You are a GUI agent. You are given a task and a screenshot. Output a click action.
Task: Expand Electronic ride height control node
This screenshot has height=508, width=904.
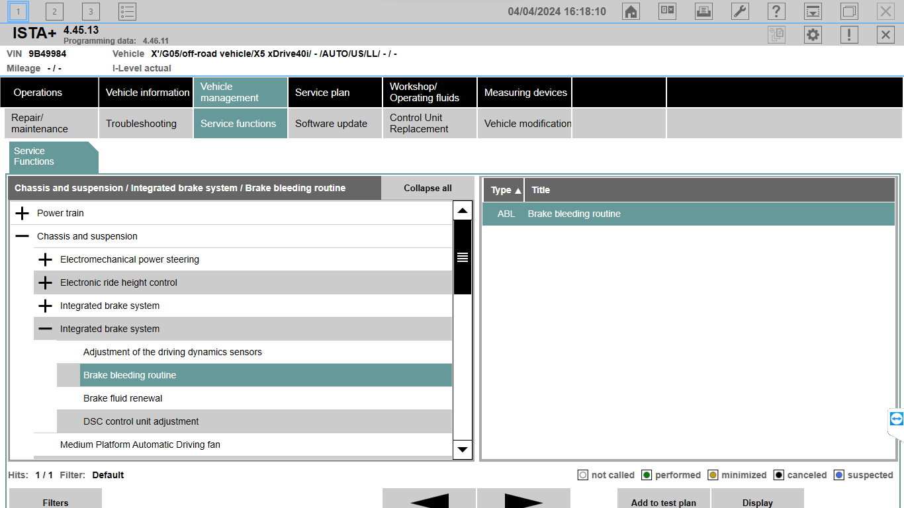45,282
